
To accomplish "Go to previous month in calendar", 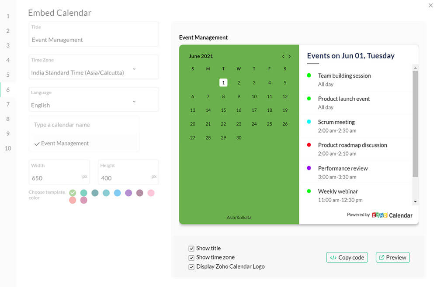I will point(283,56).
